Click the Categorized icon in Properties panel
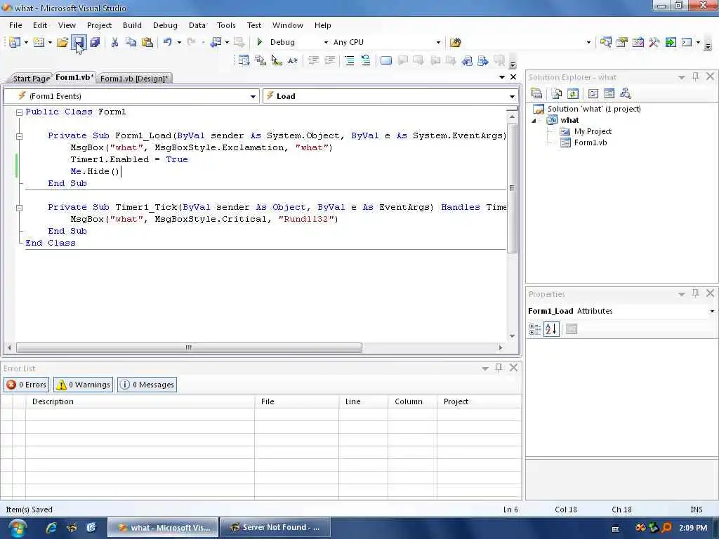Screen dimensions: 719x539 pyautogui.click(x=534, y=329)
